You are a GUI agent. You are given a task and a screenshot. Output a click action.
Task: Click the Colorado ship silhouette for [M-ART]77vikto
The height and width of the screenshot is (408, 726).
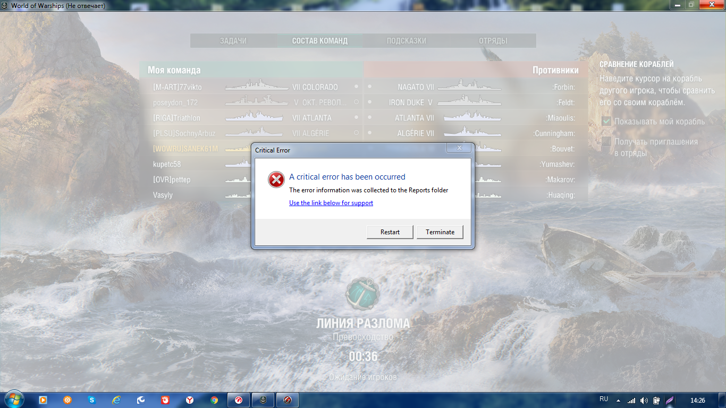tap(257, 86)
